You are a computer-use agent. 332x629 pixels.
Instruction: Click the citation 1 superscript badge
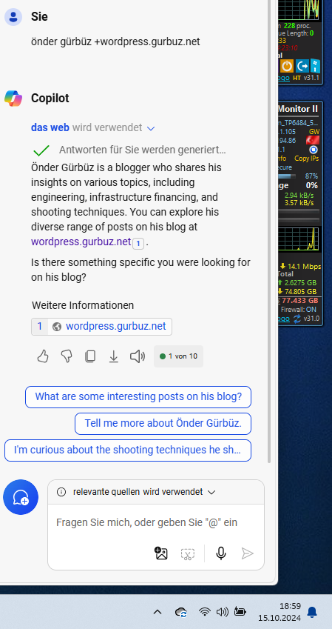pos(138,243)
